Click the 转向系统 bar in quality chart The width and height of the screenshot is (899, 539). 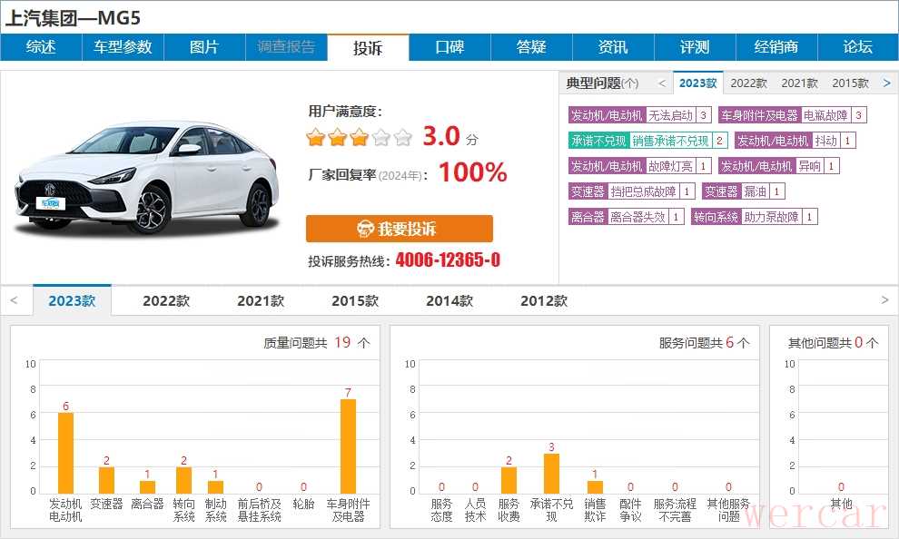pos(183,480)
